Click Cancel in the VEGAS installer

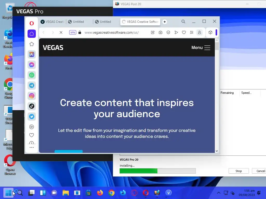click(260, 171)
